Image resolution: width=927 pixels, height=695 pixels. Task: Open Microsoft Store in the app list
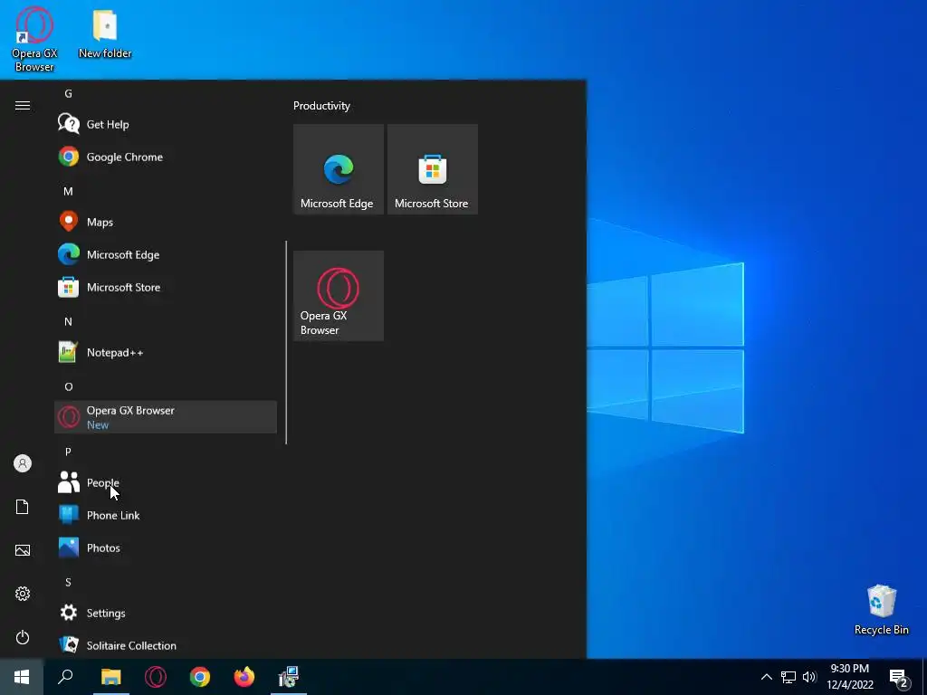(166, 287)
